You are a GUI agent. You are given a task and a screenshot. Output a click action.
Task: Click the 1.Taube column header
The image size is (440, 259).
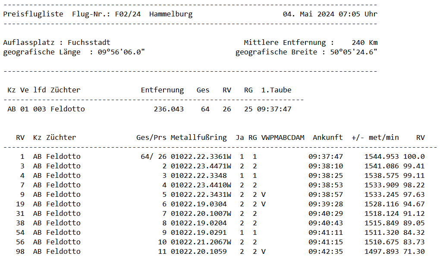click(x=276, y=90)
